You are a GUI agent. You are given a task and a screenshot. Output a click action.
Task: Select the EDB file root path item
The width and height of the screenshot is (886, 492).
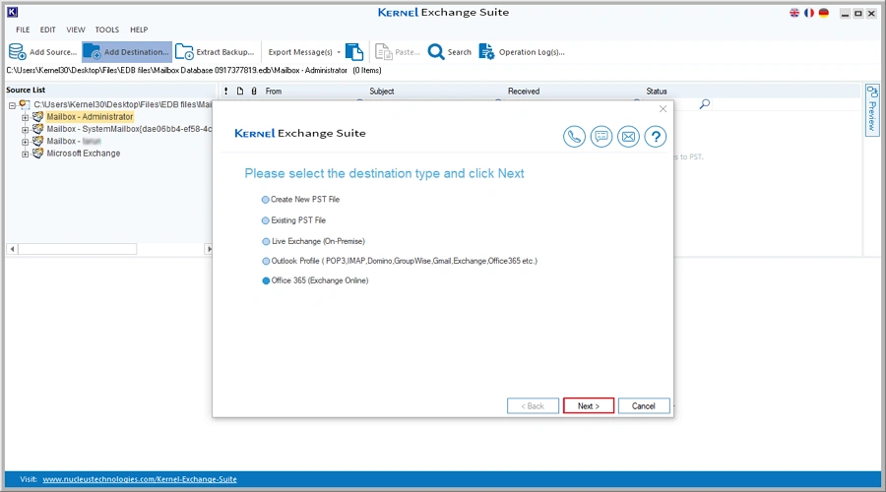coord(122,104)
